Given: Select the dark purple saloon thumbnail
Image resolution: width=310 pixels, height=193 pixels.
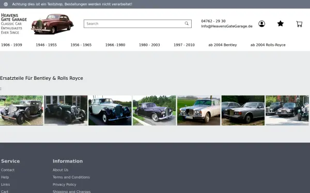Looking at the screenshot, I should (x=154, y=110).
